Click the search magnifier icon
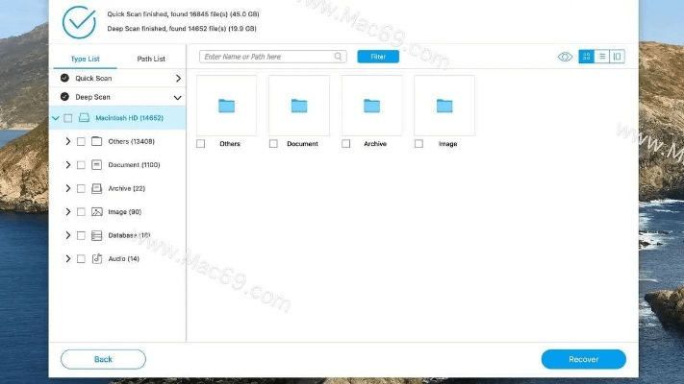The image size is (684, 384). coord(339,57)
